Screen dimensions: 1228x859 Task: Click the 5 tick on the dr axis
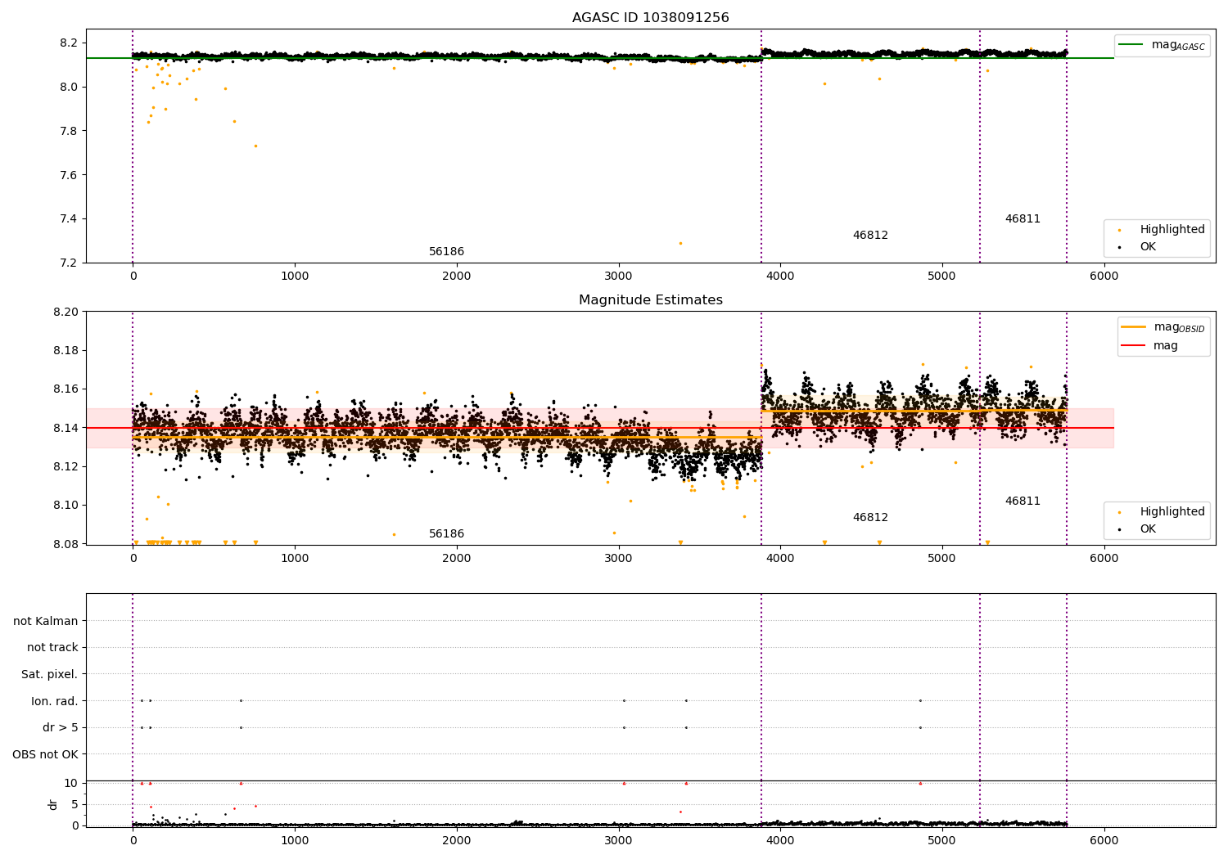pyautogui.click(x=74, y=804)
